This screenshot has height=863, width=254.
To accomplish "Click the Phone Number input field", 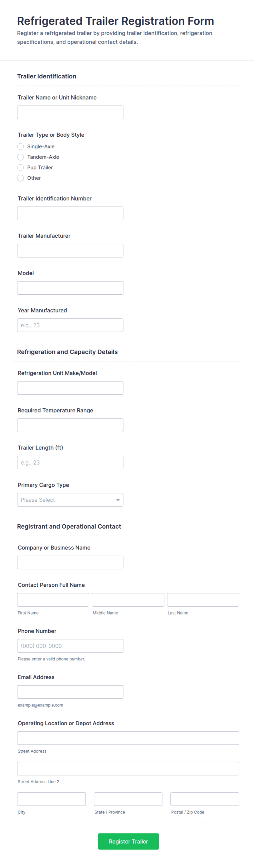I will [70, 646].
